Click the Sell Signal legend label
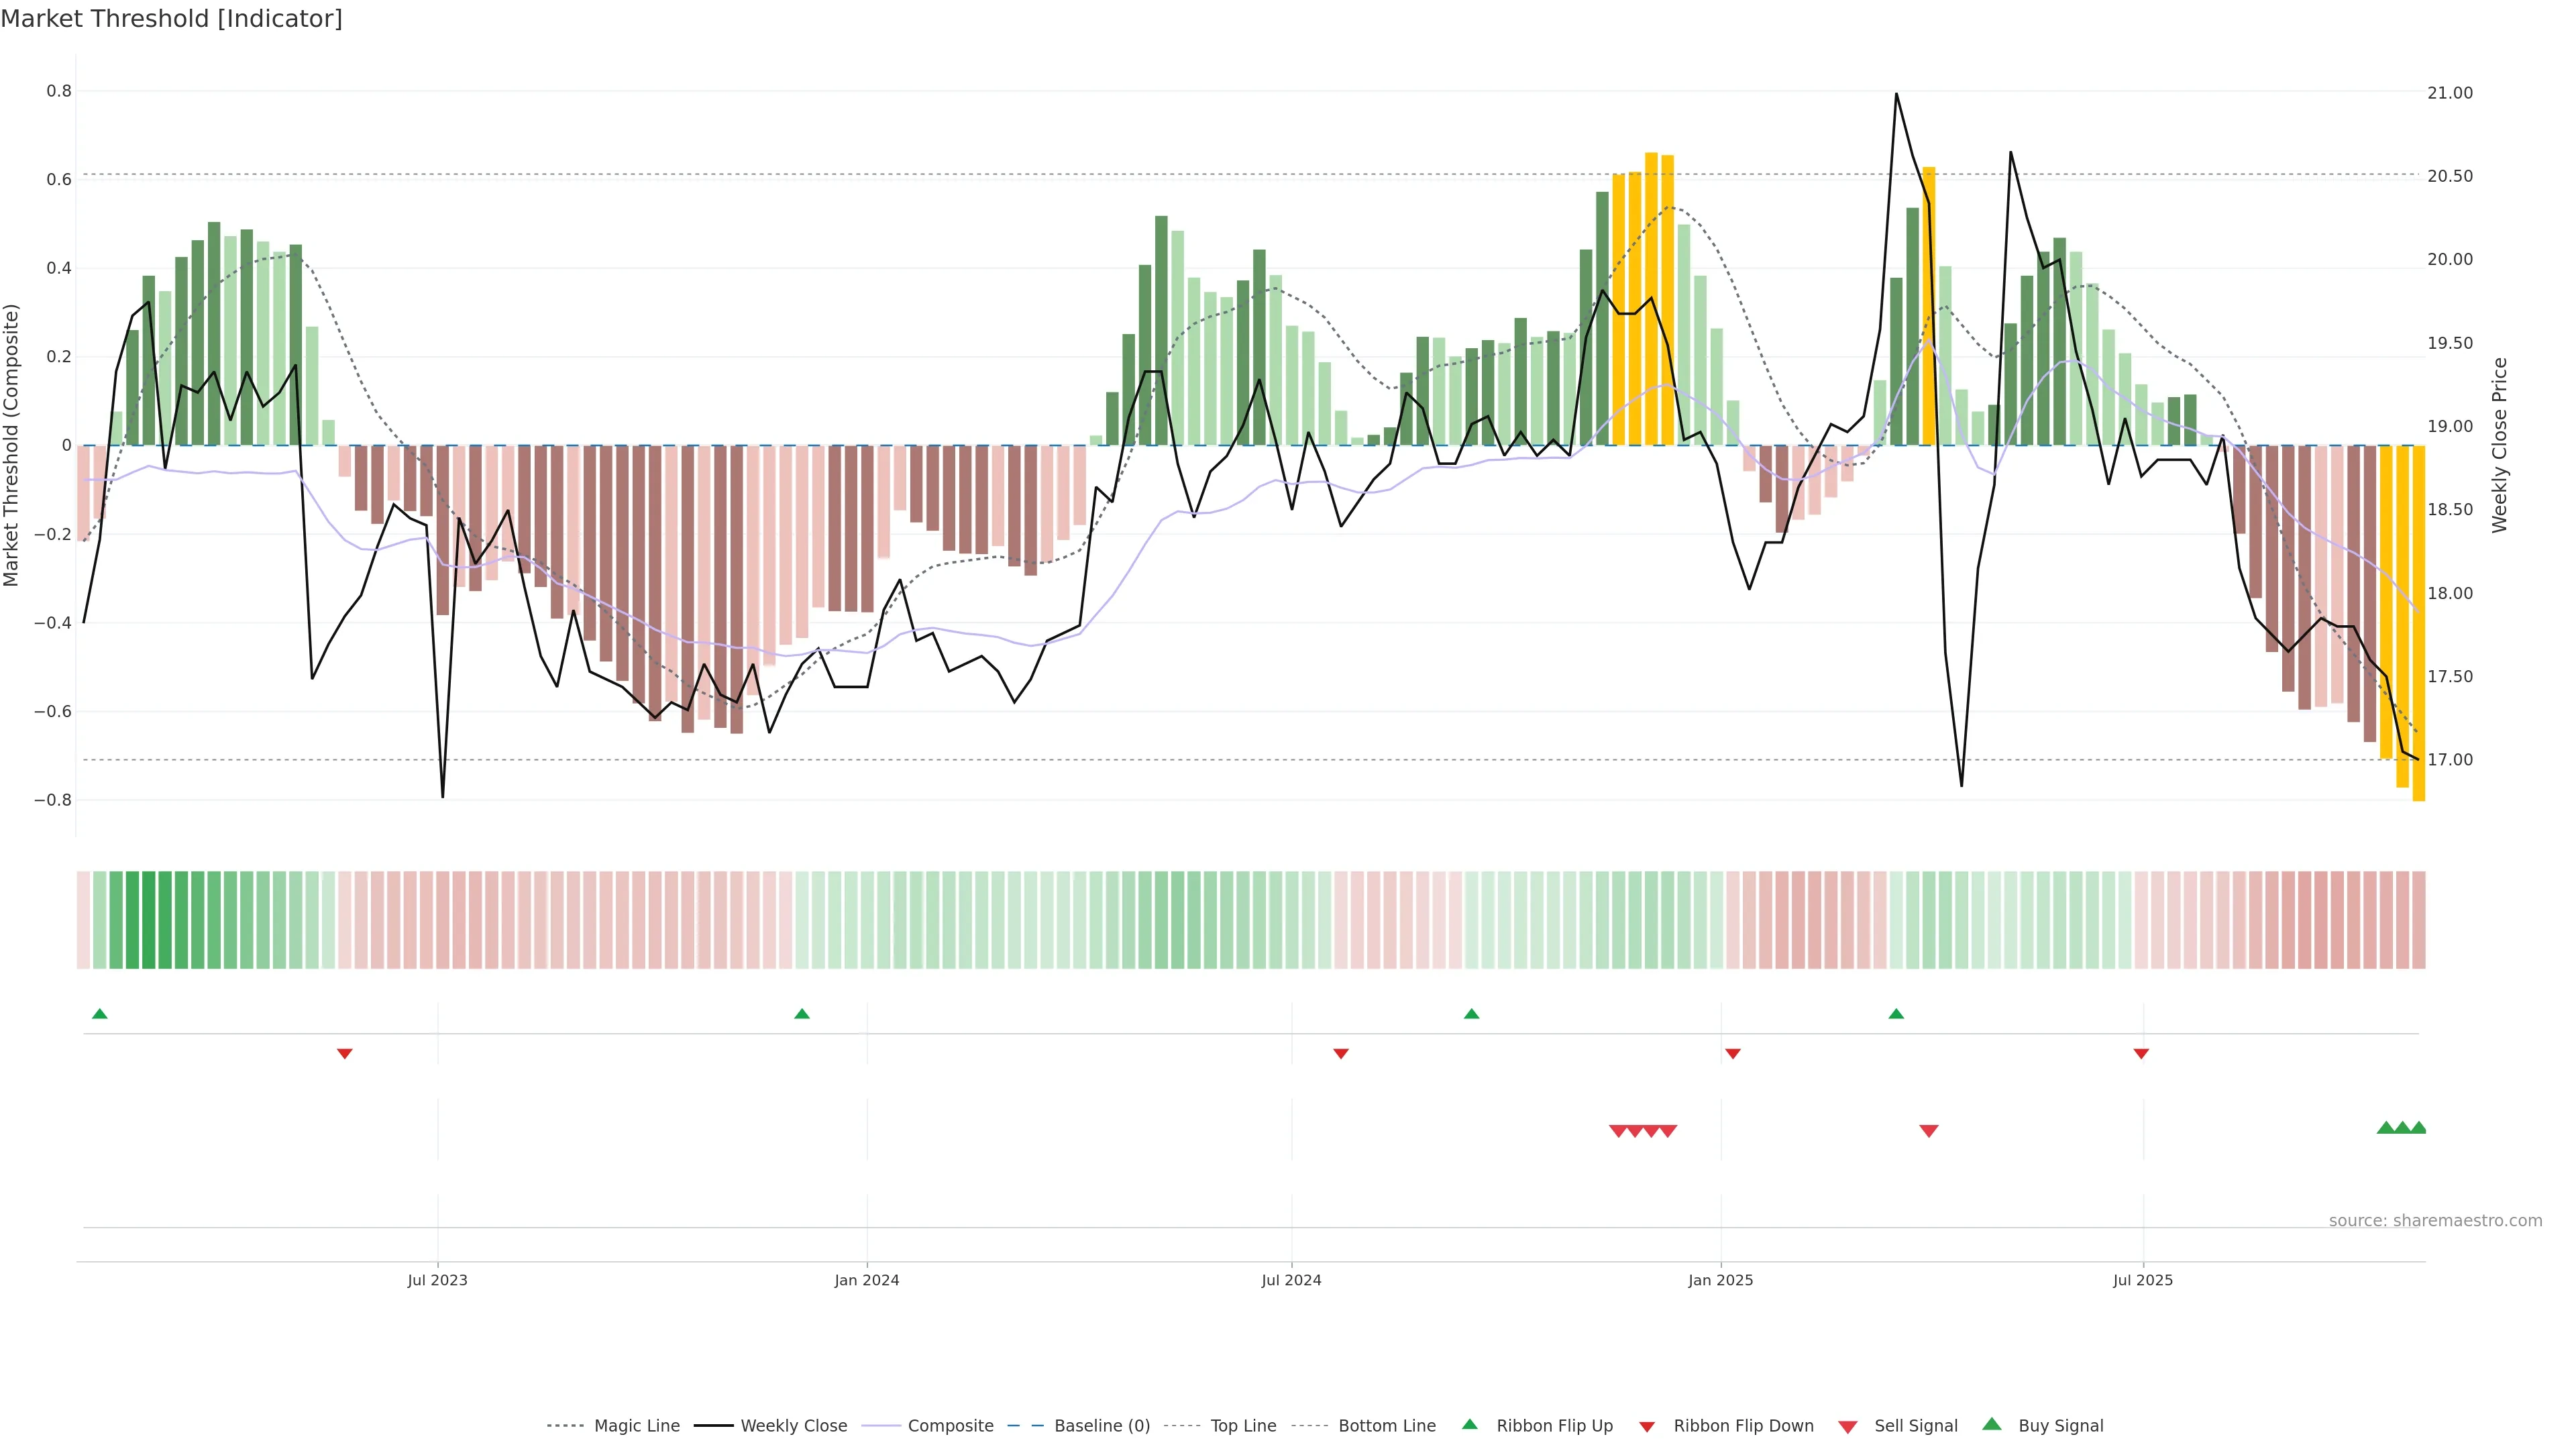This screenshot has width=2576, height=1449. (x=1915, y=1426)
